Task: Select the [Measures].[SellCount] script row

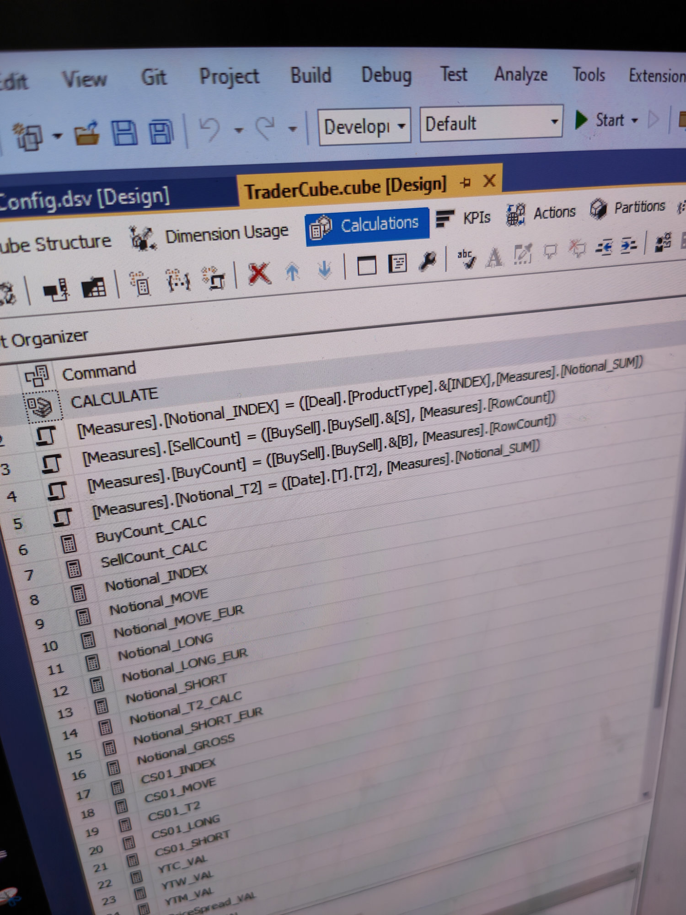Action: [318, 428]
